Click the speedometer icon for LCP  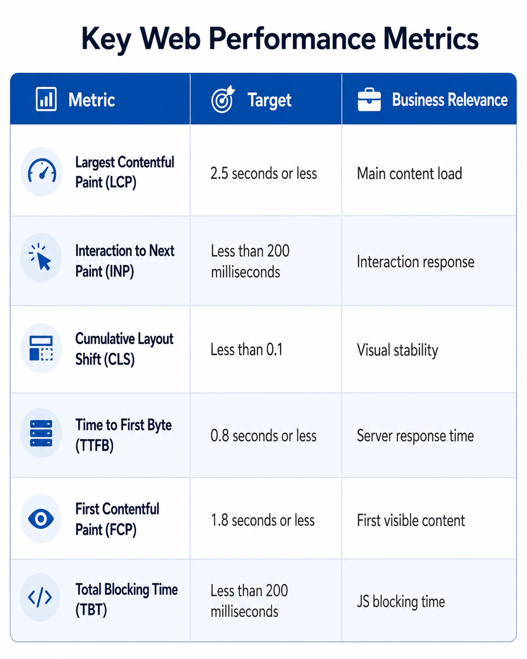[42, 172]
